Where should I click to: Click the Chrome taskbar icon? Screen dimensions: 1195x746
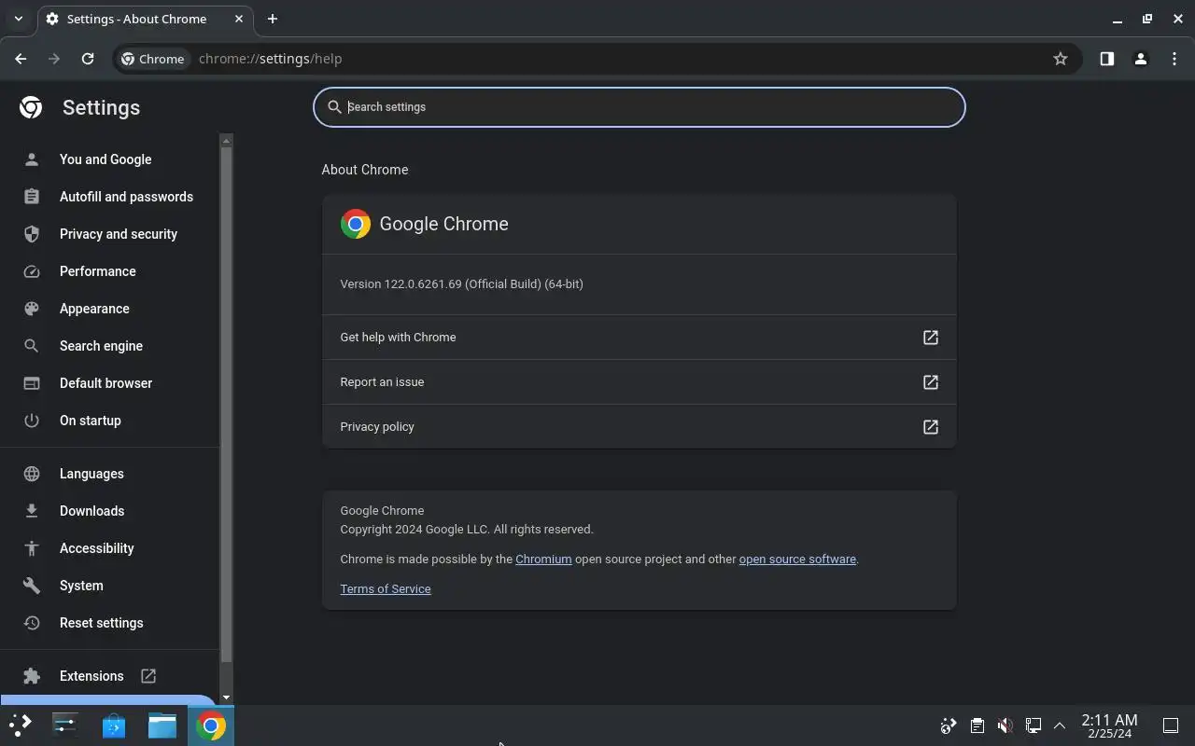coord(211,725)
